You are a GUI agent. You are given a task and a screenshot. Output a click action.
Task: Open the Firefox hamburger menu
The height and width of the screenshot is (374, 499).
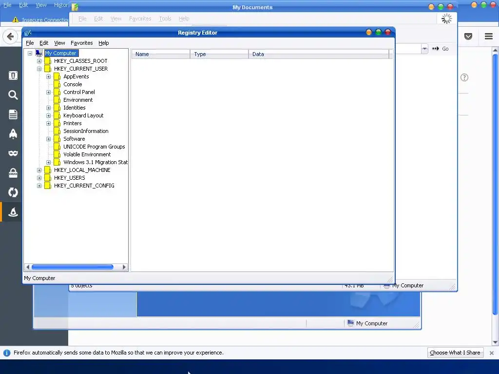[x=489, y=36]
